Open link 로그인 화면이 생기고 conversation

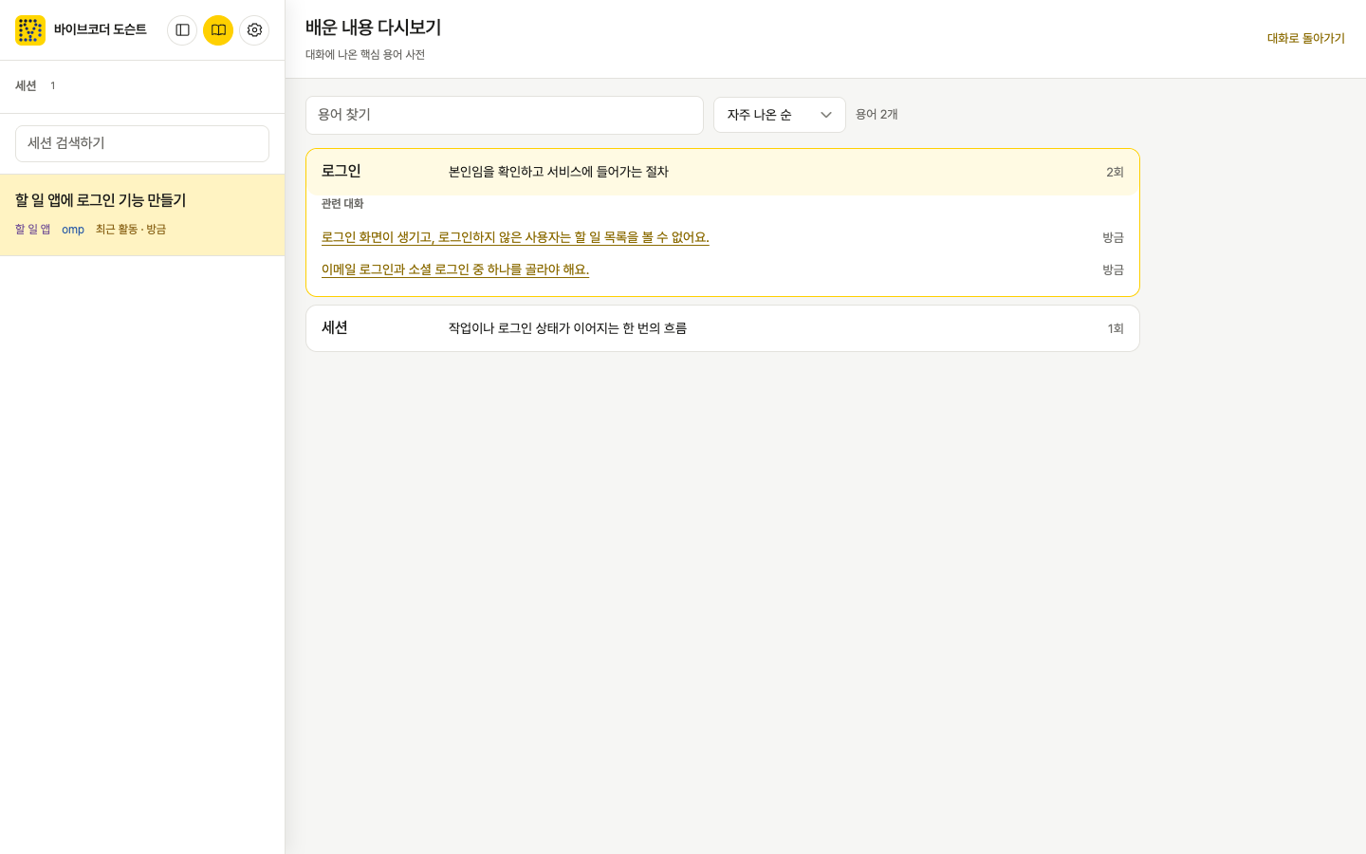[x=515, y=237]
